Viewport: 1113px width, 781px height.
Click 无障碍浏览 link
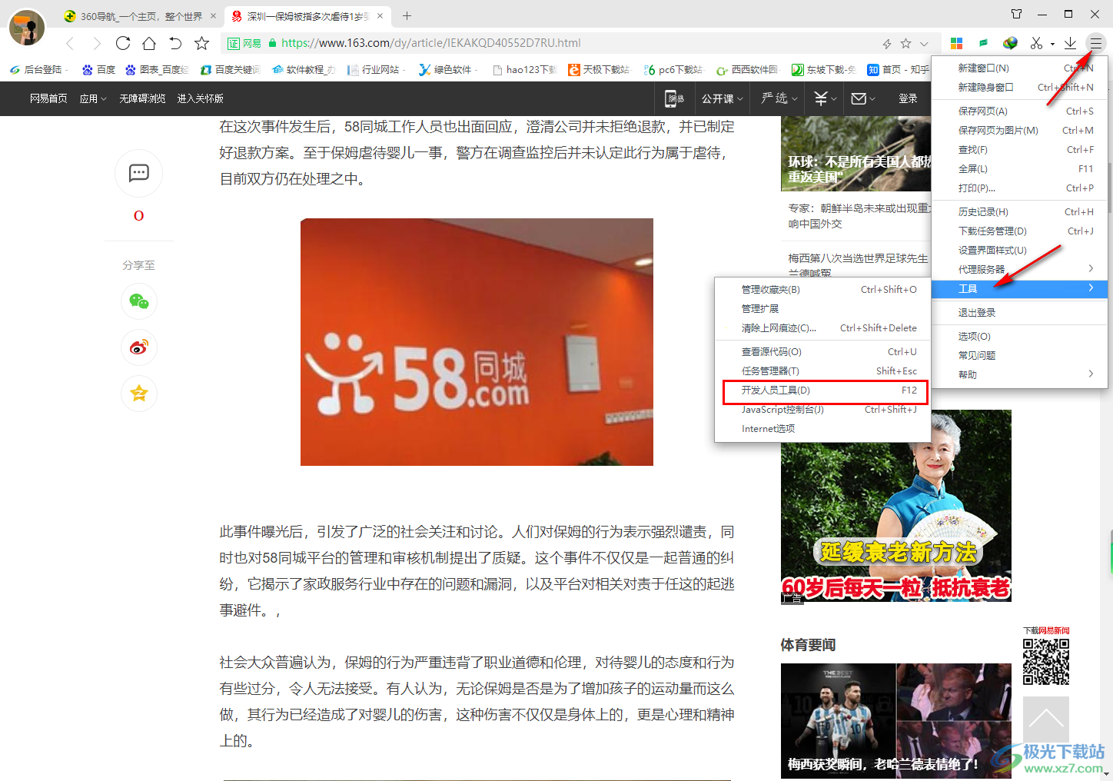pos(142,98)
